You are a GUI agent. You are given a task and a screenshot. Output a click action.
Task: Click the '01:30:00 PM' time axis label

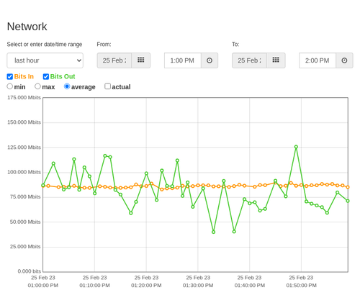point(198,286)
